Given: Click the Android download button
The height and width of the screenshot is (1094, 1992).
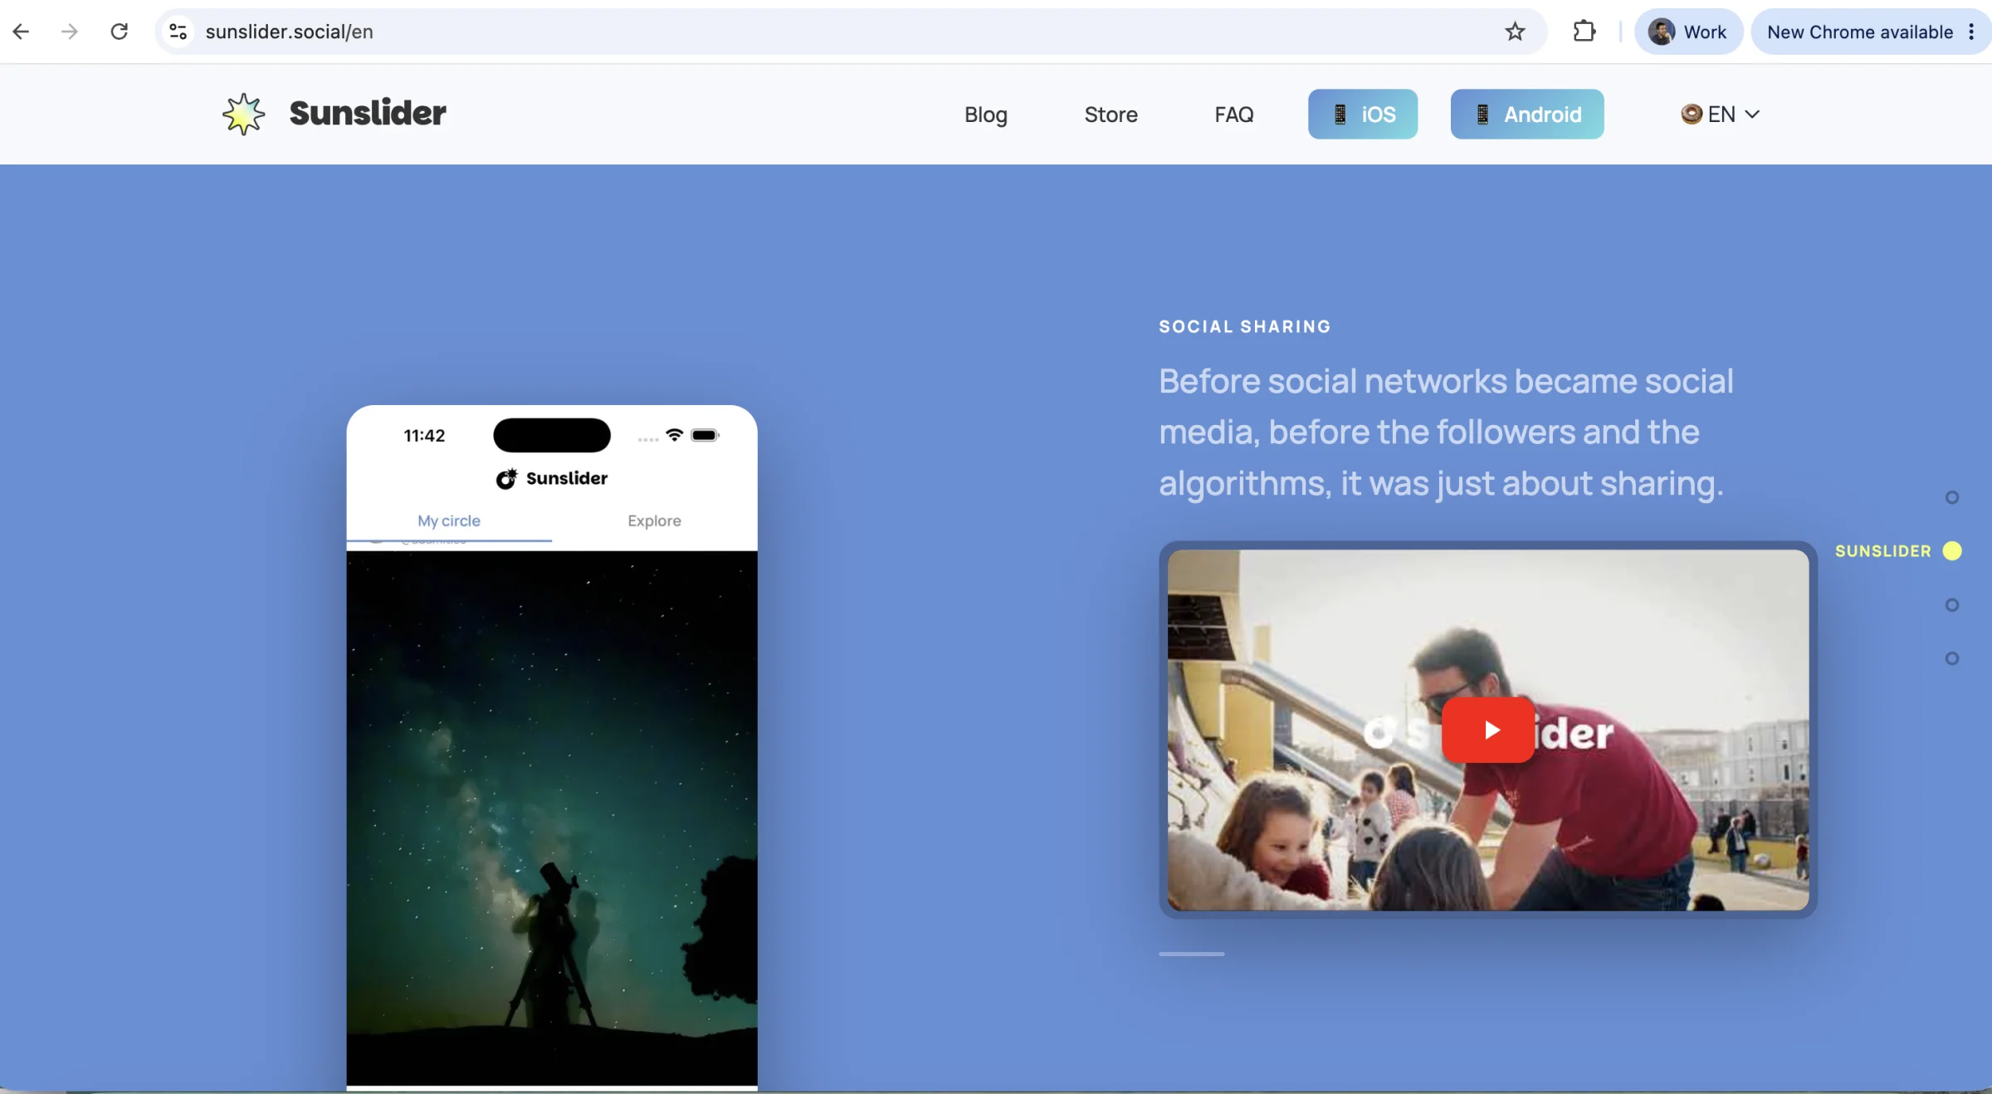Looking at the screenshot, I should (1527, 115).
